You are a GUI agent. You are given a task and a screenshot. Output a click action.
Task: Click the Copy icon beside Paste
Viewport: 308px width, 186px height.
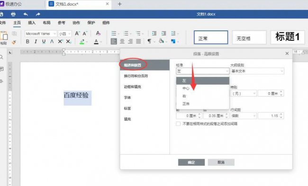pyautogui.click(x=14, y=34)
